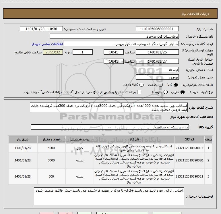Image resolution: width=221 pixels, height=214 pixels.
Task: Click the price validity date 1401/01/27
Action: pos(157,61)
